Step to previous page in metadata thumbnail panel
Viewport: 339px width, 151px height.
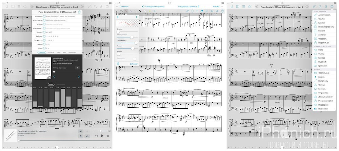(54, 77)
